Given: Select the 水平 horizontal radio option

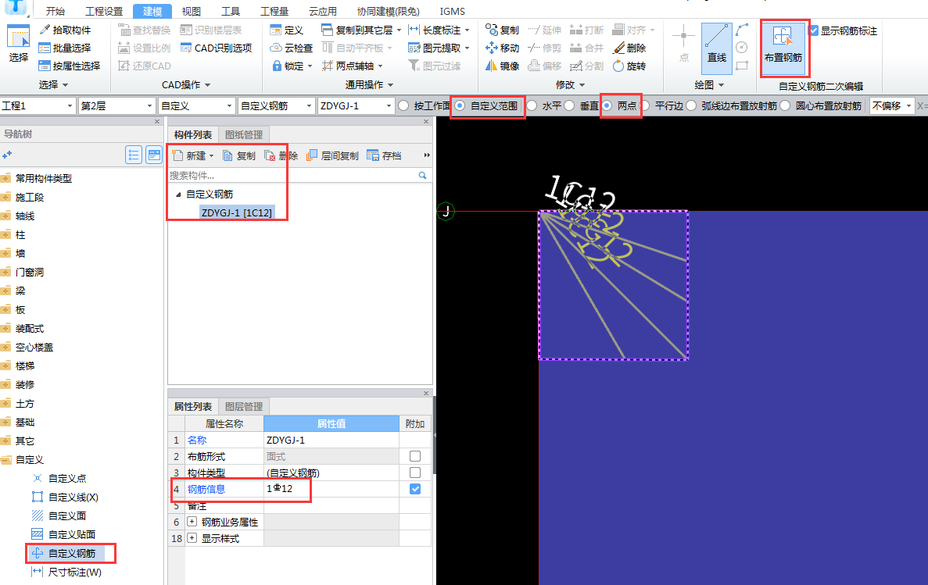Looking at the screenshot, I should [x=532, y=106].
